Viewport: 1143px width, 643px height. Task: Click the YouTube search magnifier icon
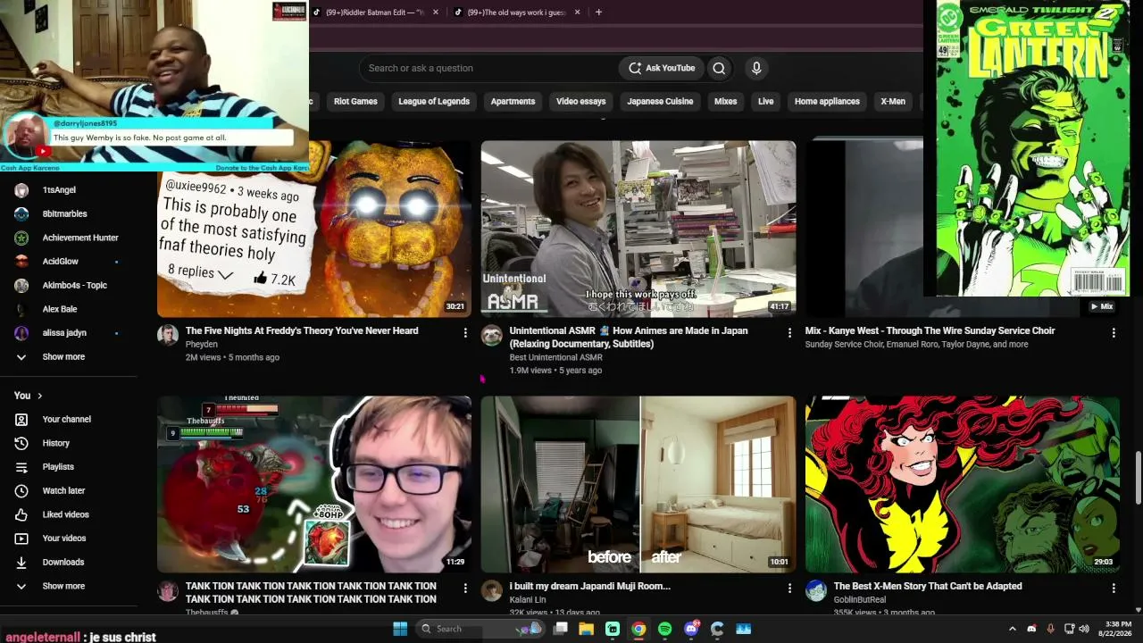(x=719, y=68)
